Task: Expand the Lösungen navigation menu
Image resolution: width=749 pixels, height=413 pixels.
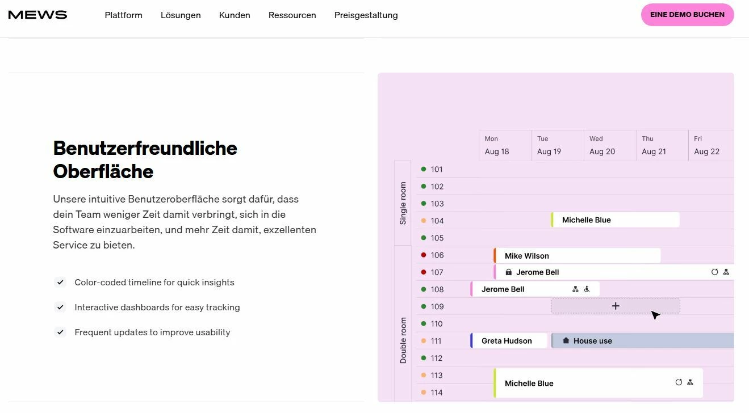Action: pos(181,15)
